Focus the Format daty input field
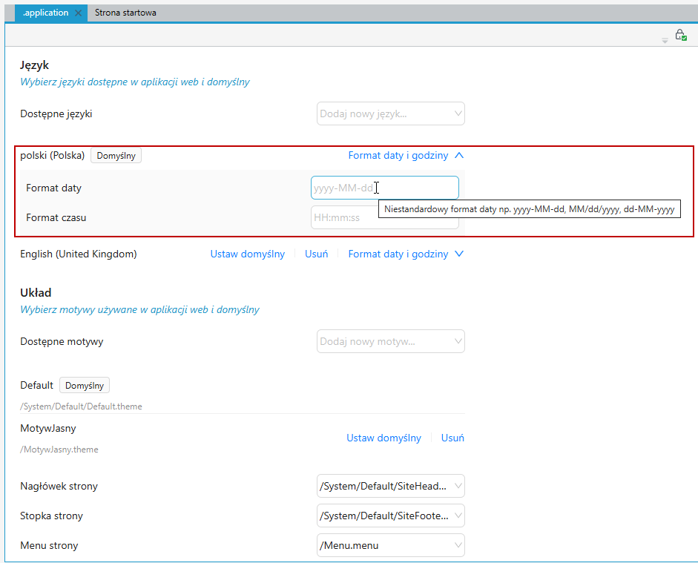 385,188
